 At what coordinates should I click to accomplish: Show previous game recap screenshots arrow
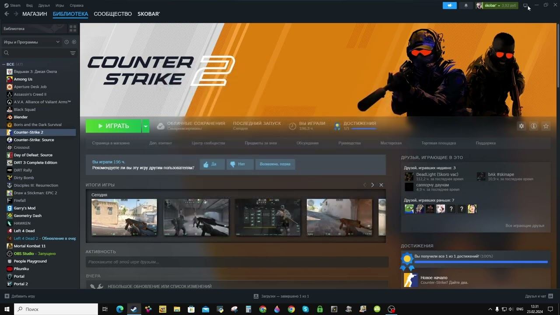point(364,185)
